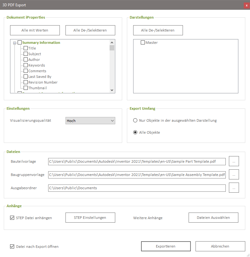
Task: Click browse button for Bauteilvorlage path
Action: pyautogui.click(x=234, y=161)
